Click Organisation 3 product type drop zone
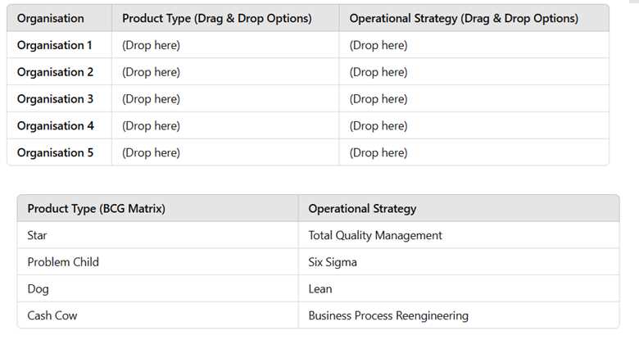Viewport: 639px width, 349px height. click(x=151, y=99)
